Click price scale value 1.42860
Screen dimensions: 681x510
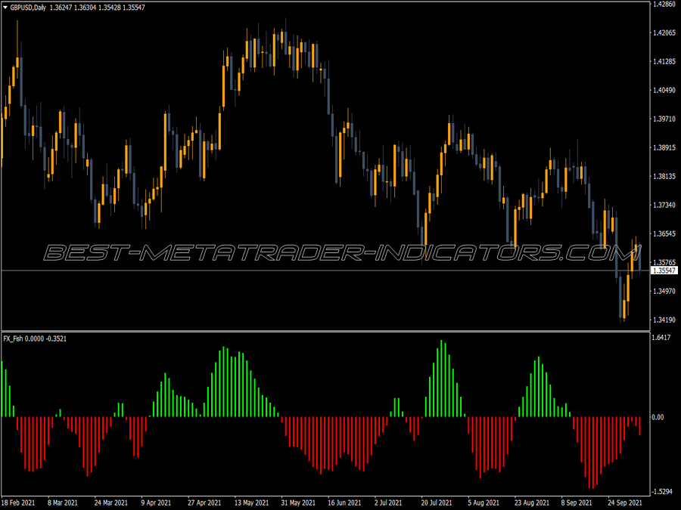pos(664,4)
